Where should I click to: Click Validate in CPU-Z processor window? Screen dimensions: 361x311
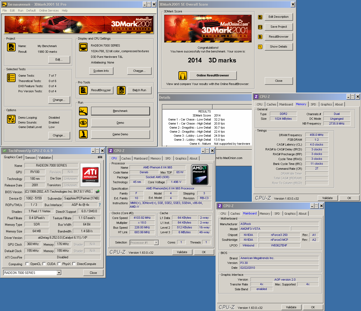pyautogui.click(x=182, y=252)
